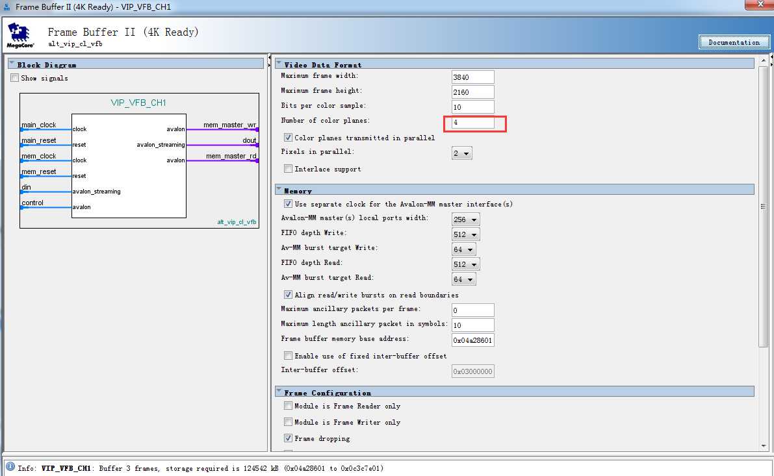Screen dimensions: 774x476
Task: Toggle the Frame dropping checkbox
Action: click(x=289, y=438)
